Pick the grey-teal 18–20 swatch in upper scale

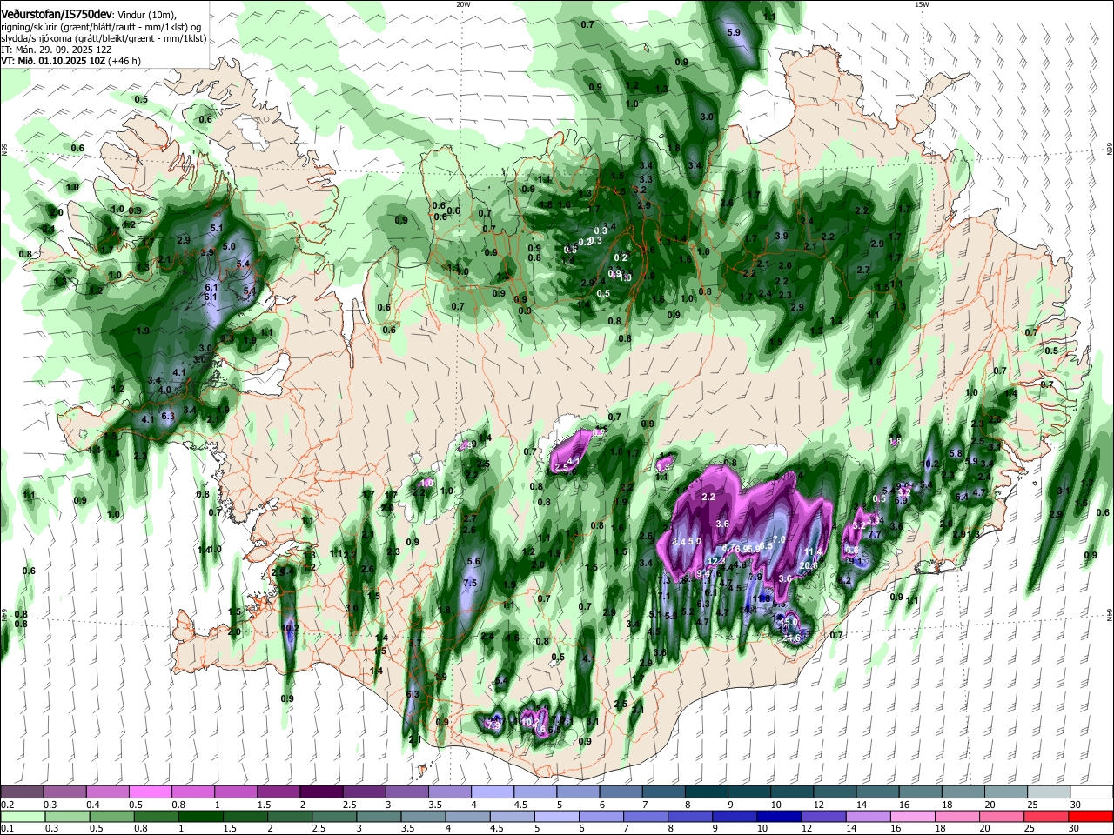point(963,792)
